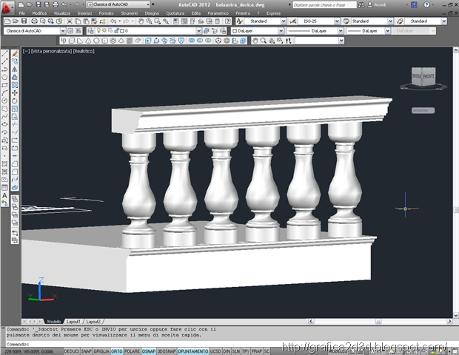Viewport: 459px width, 355px height.
Task: Click the [Vista personalizzata] view label
Action: click(x=51, y=51)
